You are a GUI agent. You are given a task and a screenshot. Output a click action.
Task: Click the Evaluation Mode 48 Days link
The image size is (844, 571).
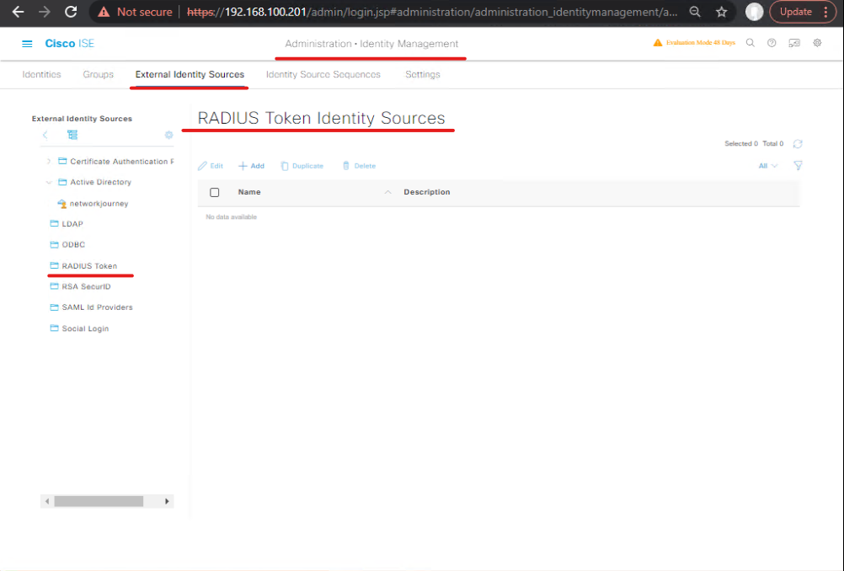(x=700, y=42)
